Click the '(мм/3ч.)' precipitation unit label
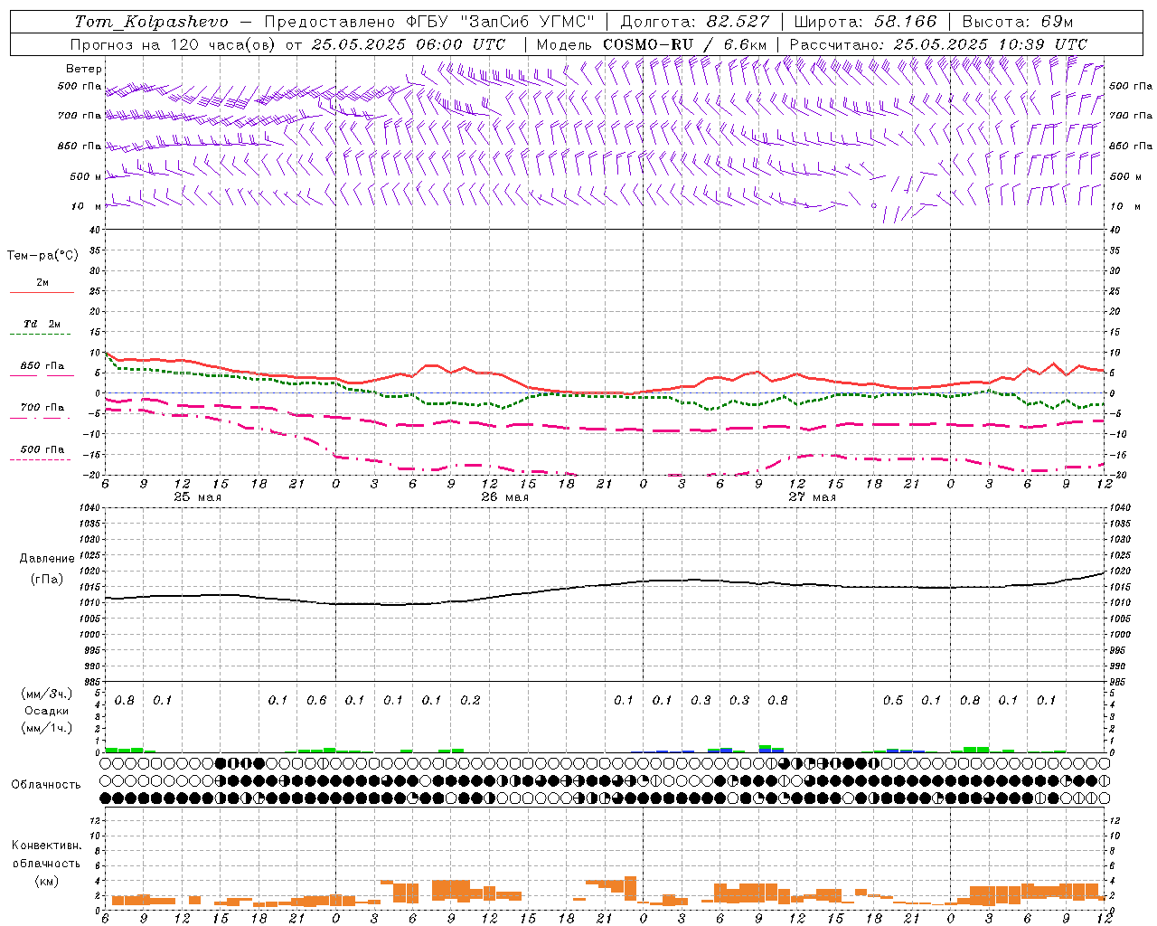 (x=47, y=694)
